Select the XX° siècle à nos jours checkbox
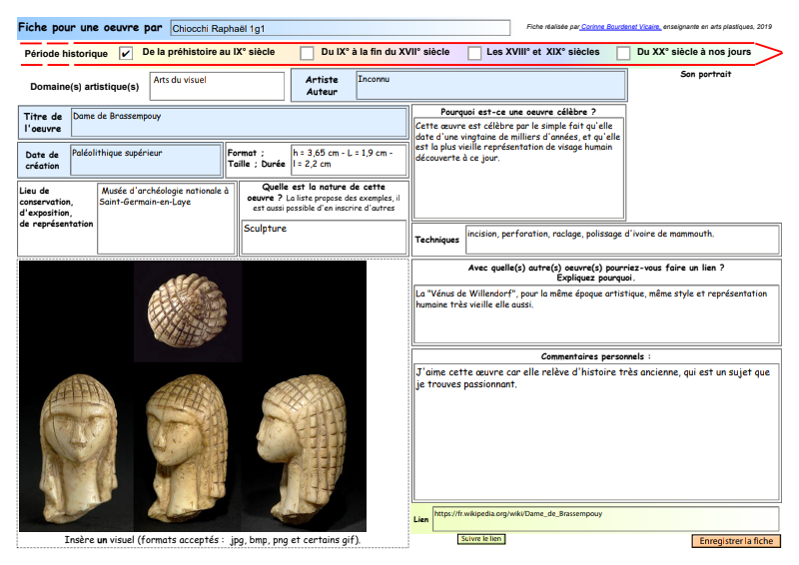Image resolution: width=799 pixels, height=565 pixels. coord(623,53)
